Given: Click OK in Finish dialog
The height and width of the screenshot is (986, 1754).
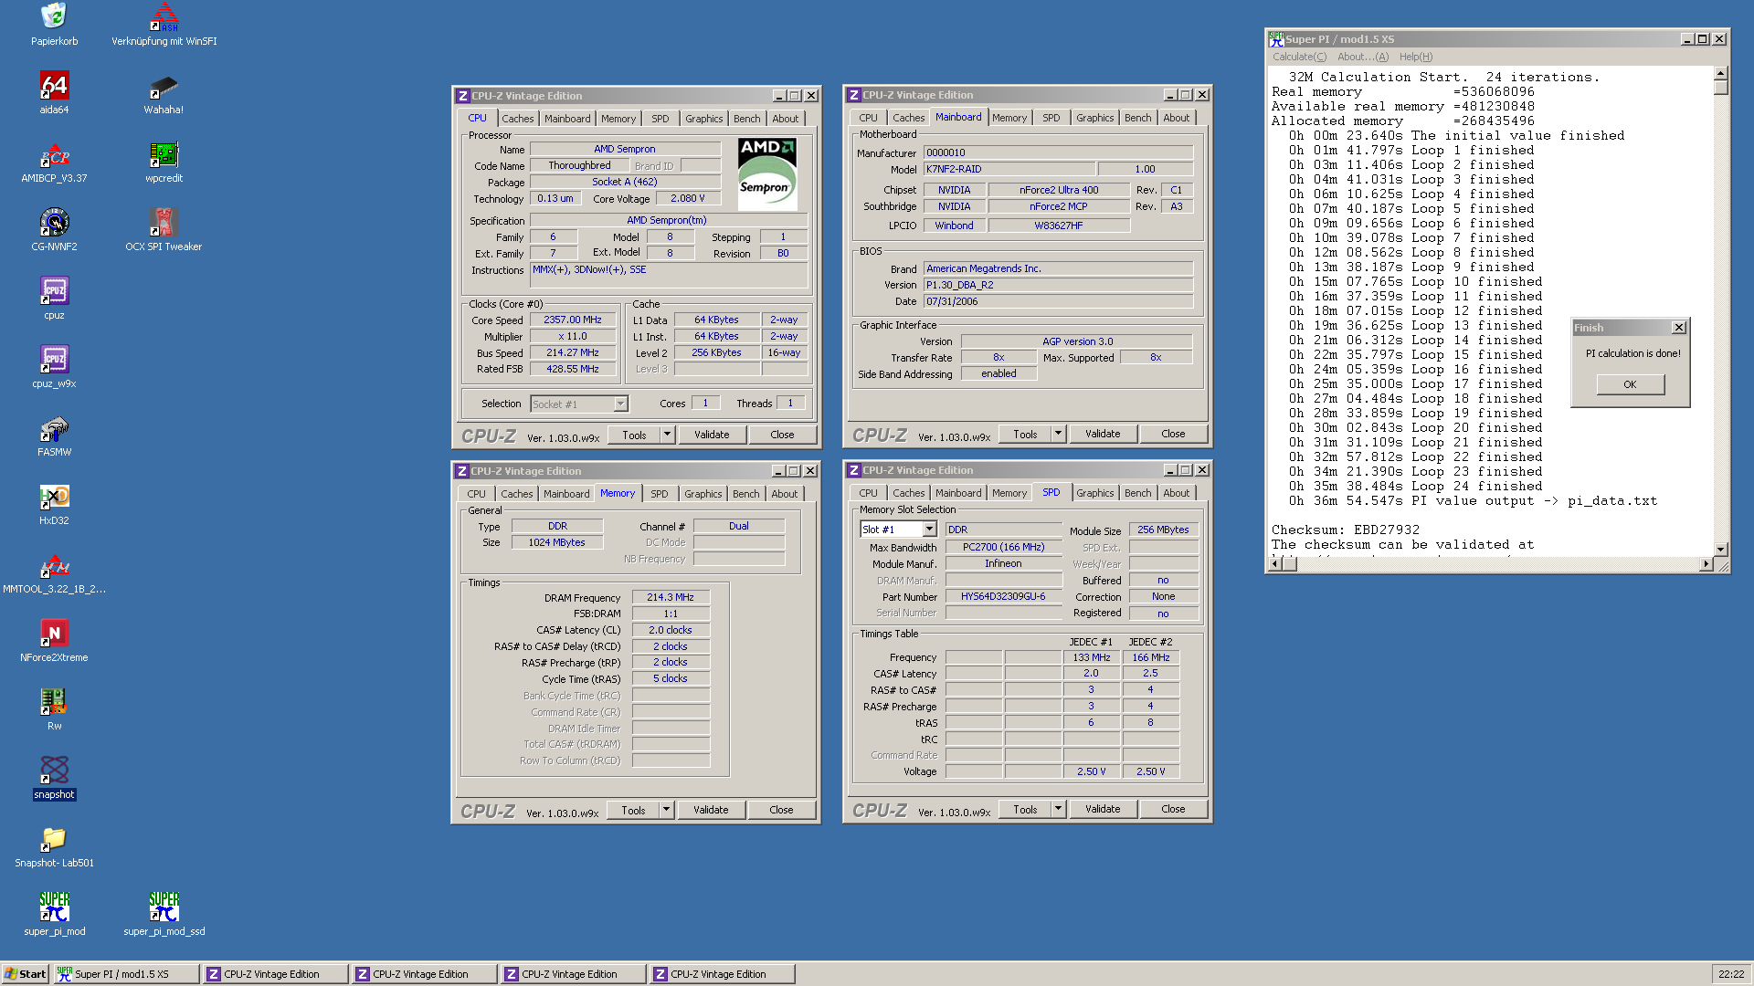Looking at the screenshot, I should [1630, 384].
